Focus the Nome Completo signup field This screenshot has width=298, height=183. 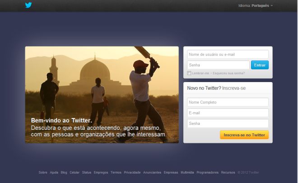coord(228,102)
